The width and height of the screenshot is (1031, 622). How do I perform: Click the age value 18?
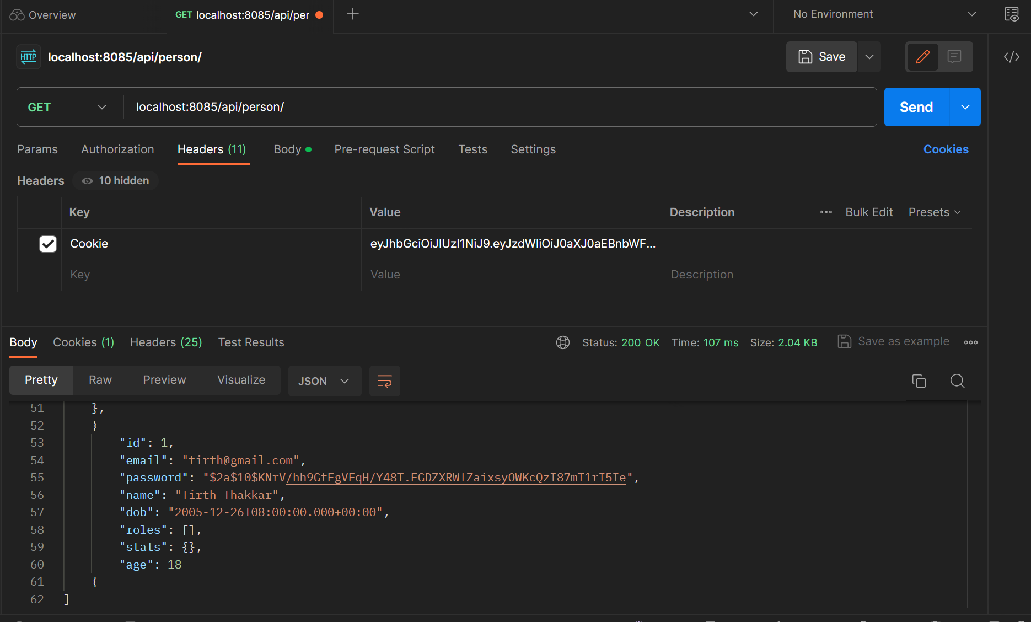(x=174, y=565)
